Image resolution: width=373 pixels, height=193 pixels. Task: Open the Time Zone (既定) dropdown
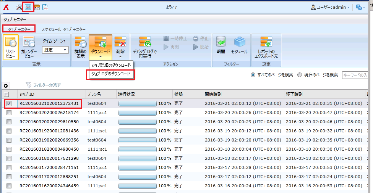pos(55,50)
